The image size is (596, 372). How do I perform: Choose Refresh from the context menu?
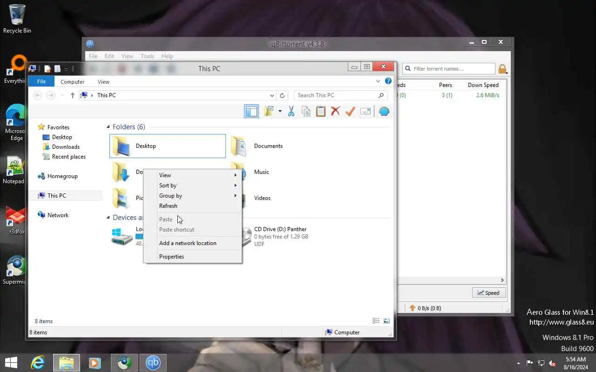[193, 206]
